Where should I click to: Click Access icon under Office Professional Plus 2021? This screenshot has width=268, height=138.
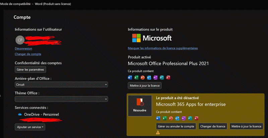coord(168,78)
